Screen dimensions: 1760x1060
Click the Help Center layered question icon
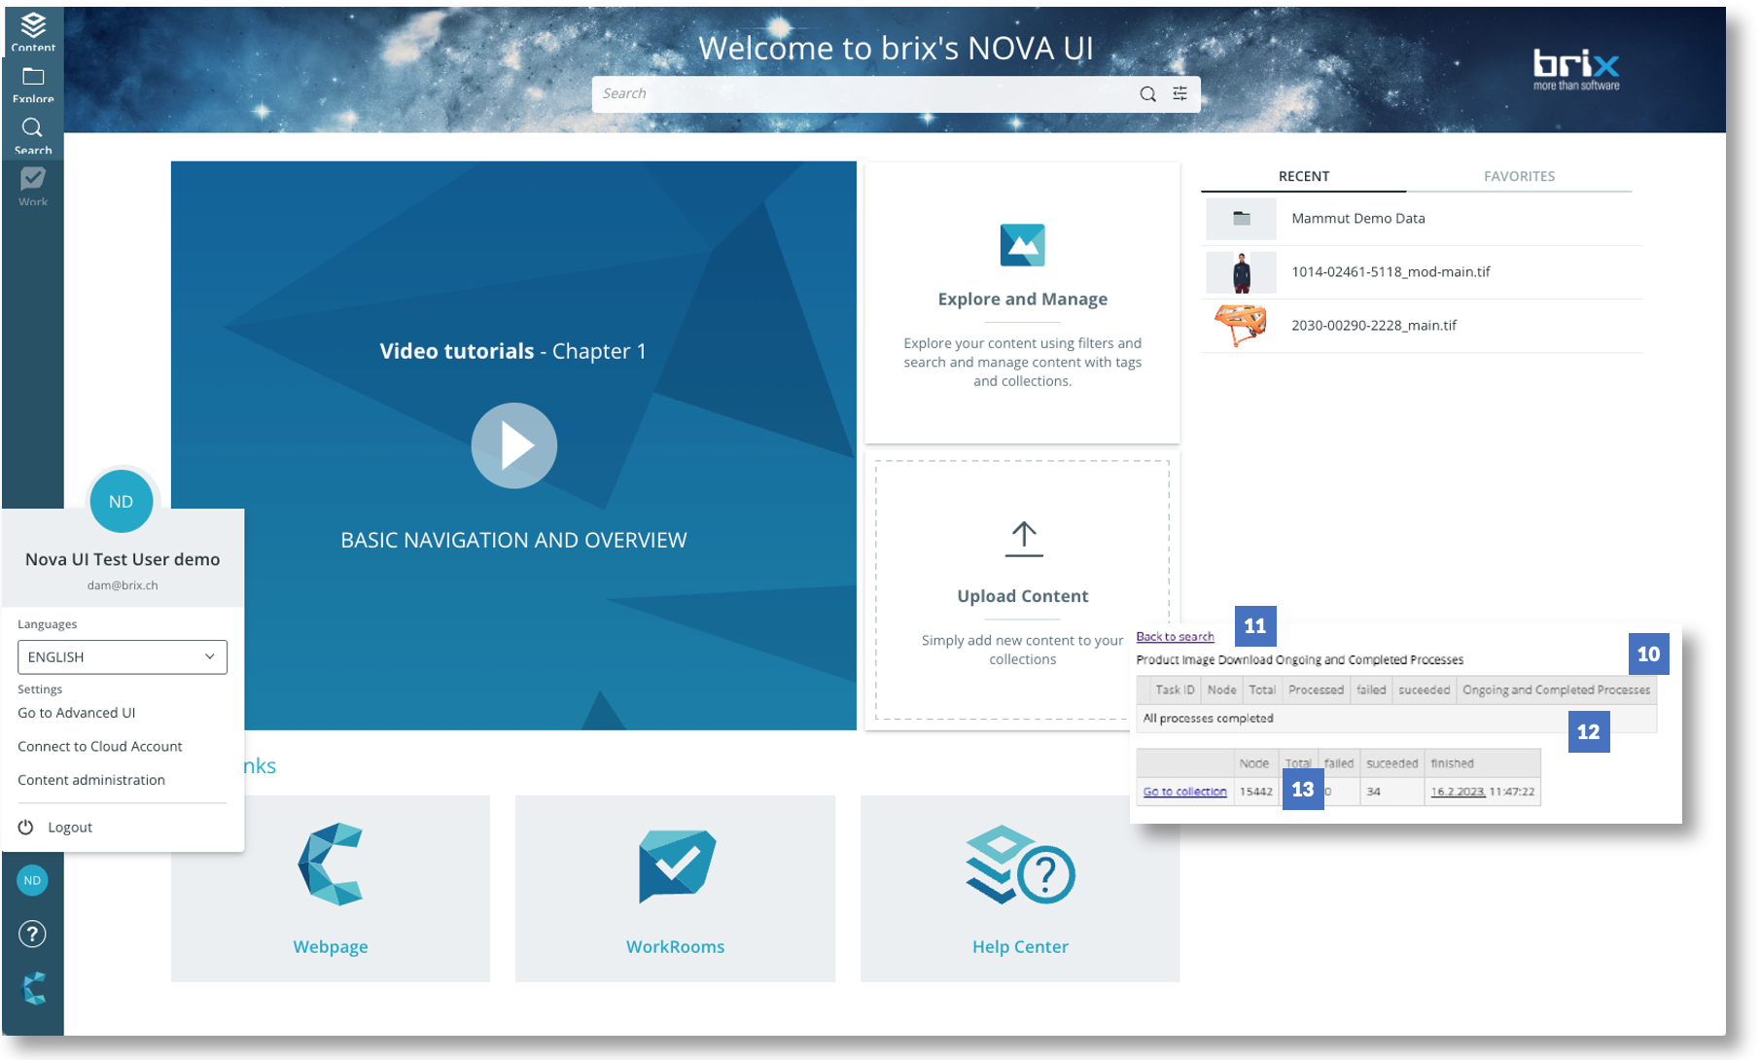(x=1019, y=866)
